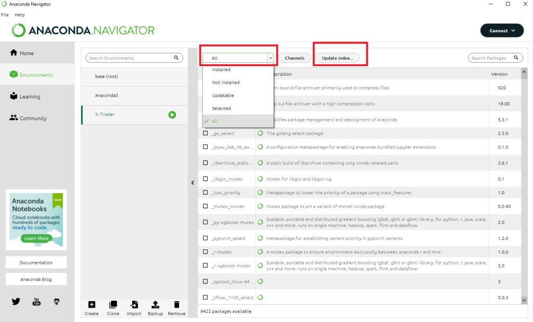The image size is (533, 322).
Task: Open the File menu
Action: click(5, 15)
